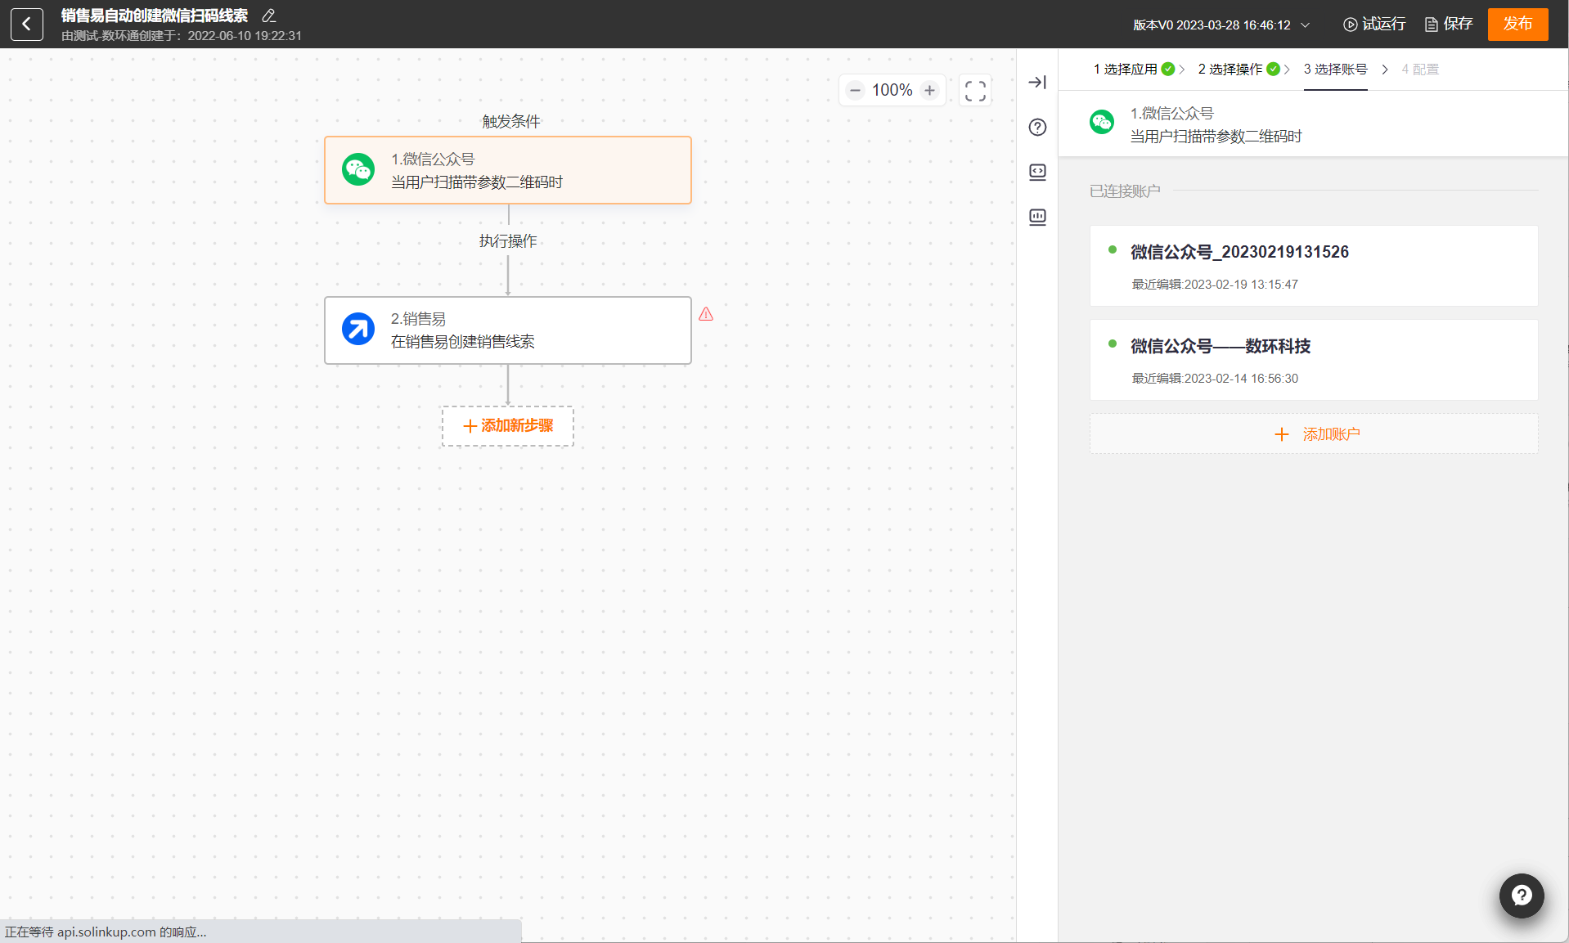Zoom in the canvas with plus icon
The height and width of the screenshot is (943, 1569).
click(x=929, y=90)
